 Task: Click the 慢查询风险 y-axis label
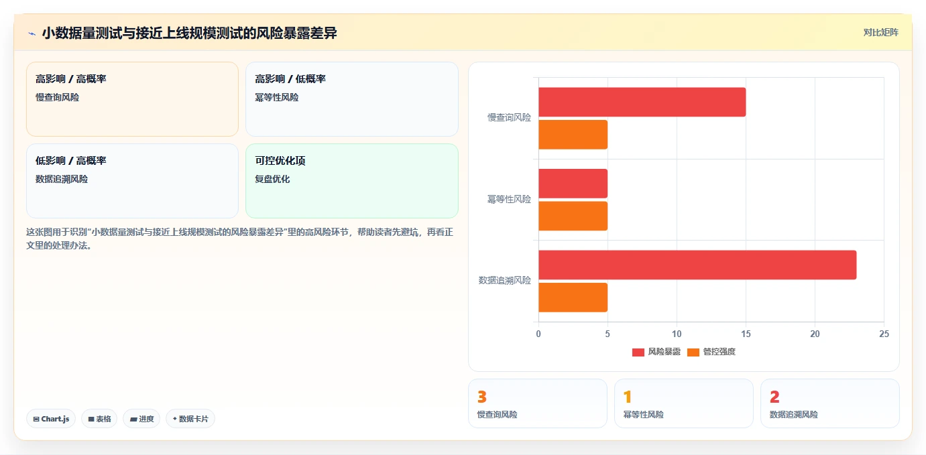[x=509, y=118]
